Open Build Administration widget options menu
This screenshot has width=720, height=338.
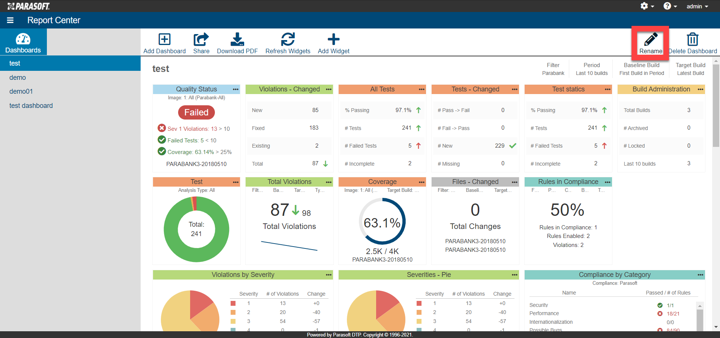[x=700, y=89]
